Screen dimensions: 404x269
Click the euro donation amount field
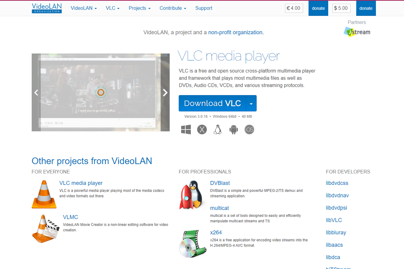point(294,8)
